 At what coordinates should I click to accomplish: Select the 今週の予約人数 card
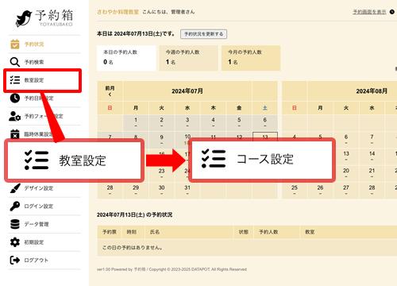(x=189, y=58)
